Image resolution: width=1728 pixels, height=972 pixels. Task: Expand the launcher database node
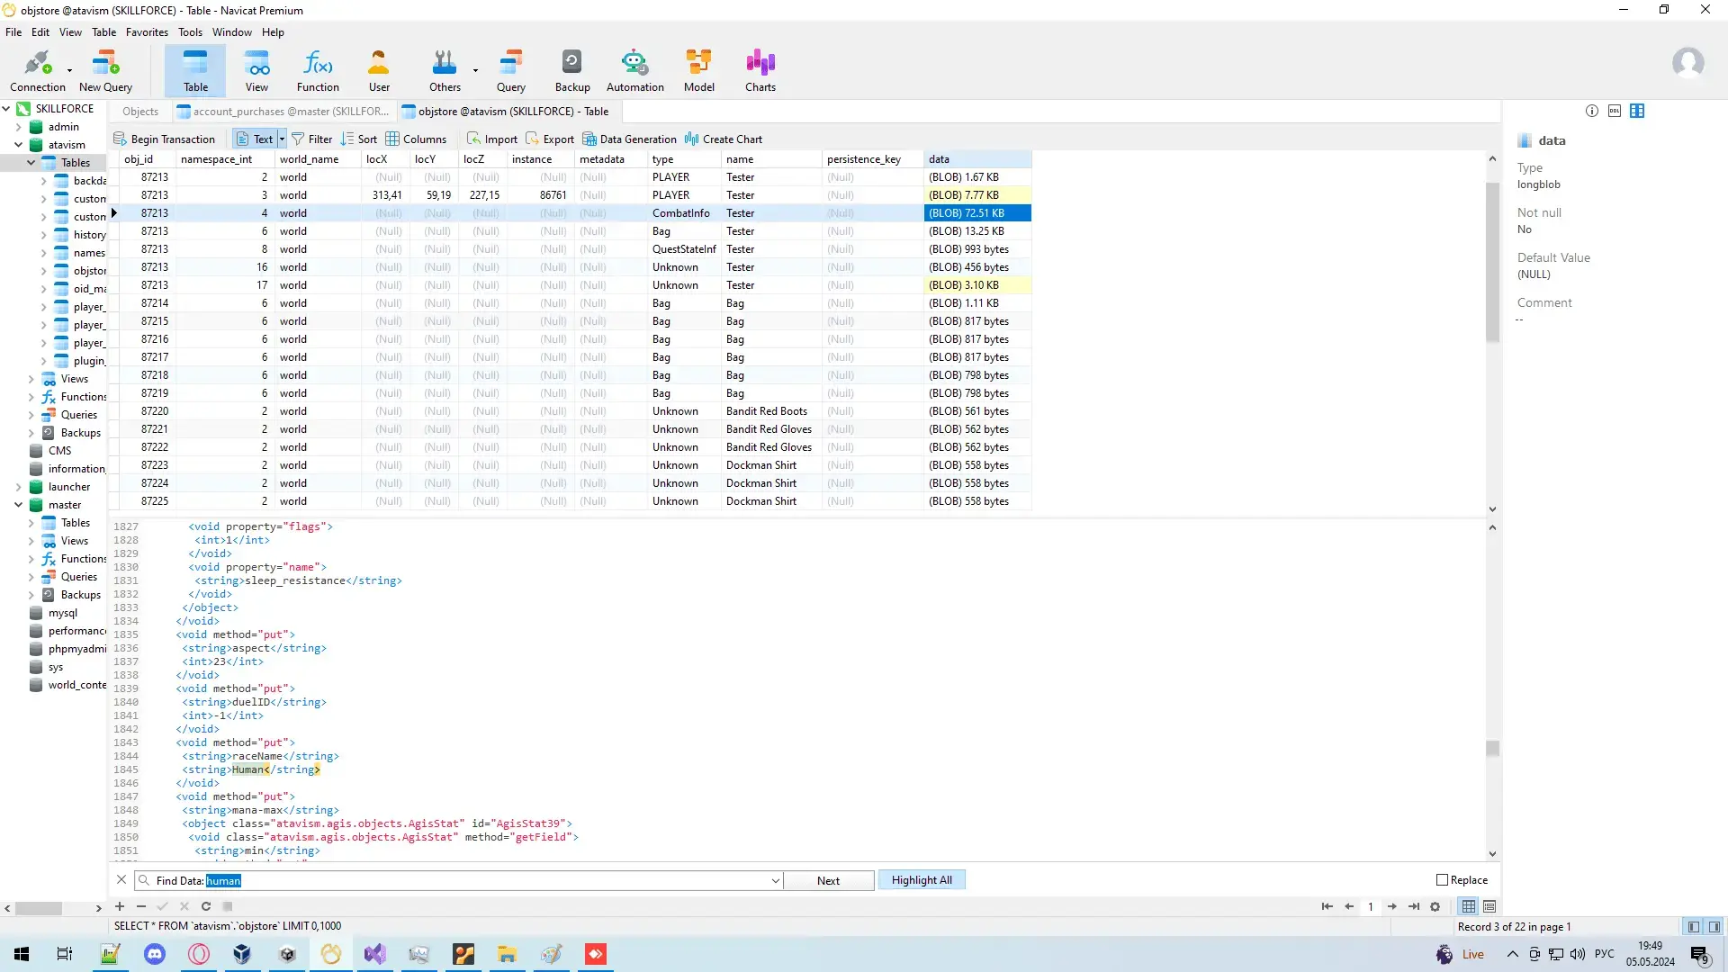click(18, 487)
